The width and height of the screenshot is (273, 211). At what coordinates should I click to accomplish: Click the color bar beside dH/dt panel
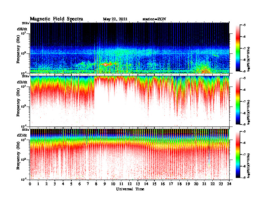(x=238, y=48)
